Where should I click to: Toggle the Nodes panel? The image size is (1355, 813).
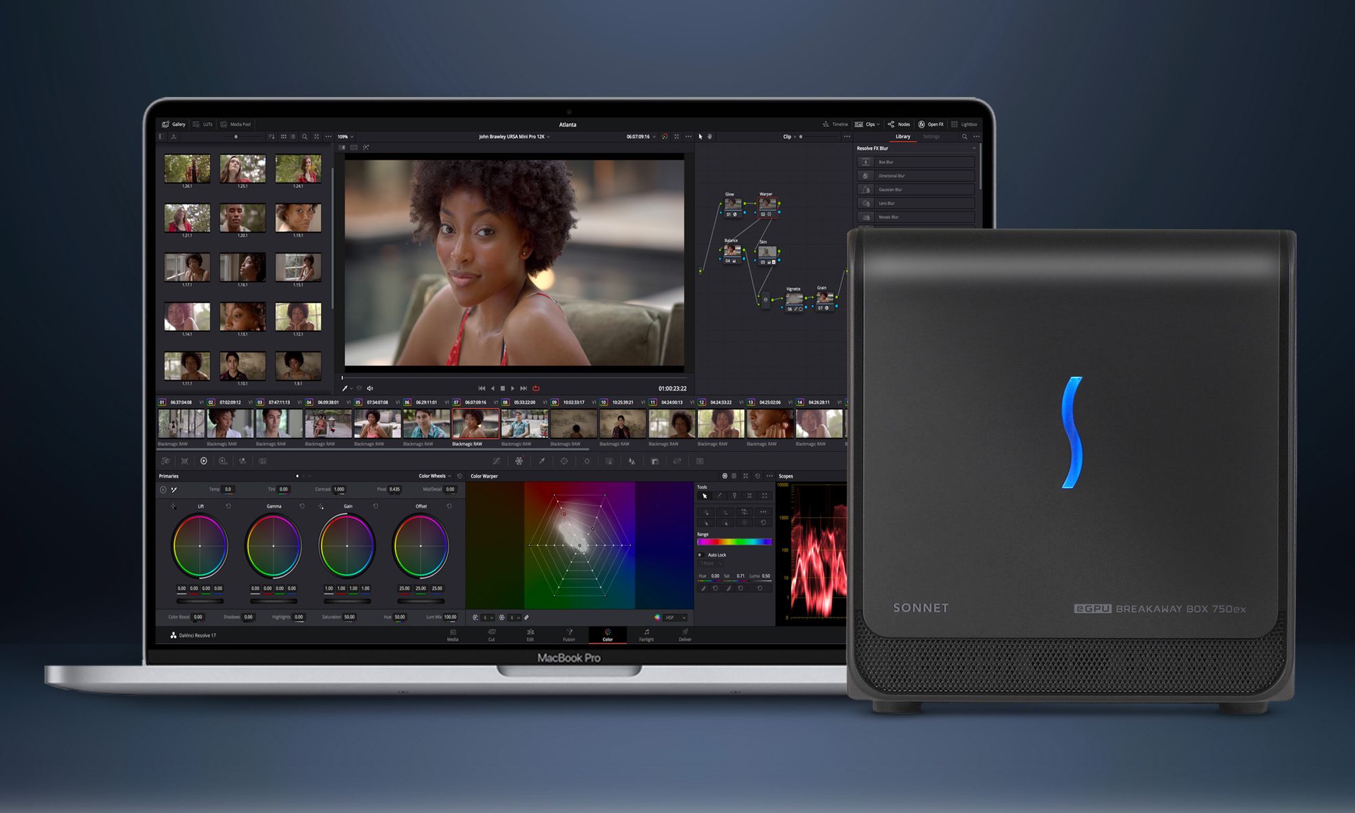click(899, 124)
